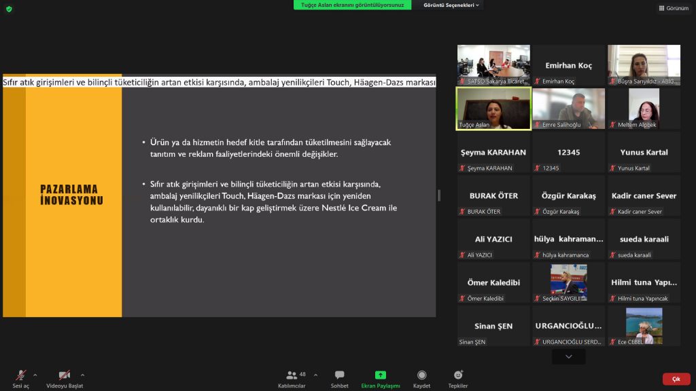
Task: Click the green Ekran Paylaşımı icon
Action: (381, 375)
